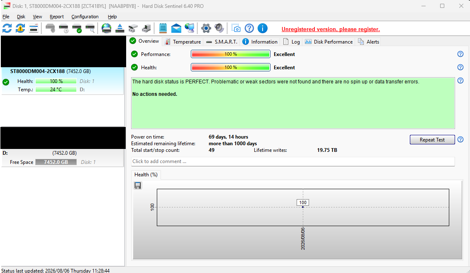The image size is (470, 273).
Task: Switch to the S.M.A.R.T. tab
Action: (222, 41)
